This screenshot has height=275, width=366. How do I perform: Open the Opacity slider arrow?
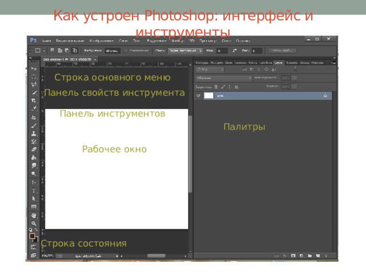295,78
